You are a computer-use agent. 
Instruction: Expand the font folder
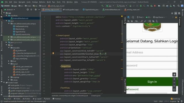pos(9,61)
